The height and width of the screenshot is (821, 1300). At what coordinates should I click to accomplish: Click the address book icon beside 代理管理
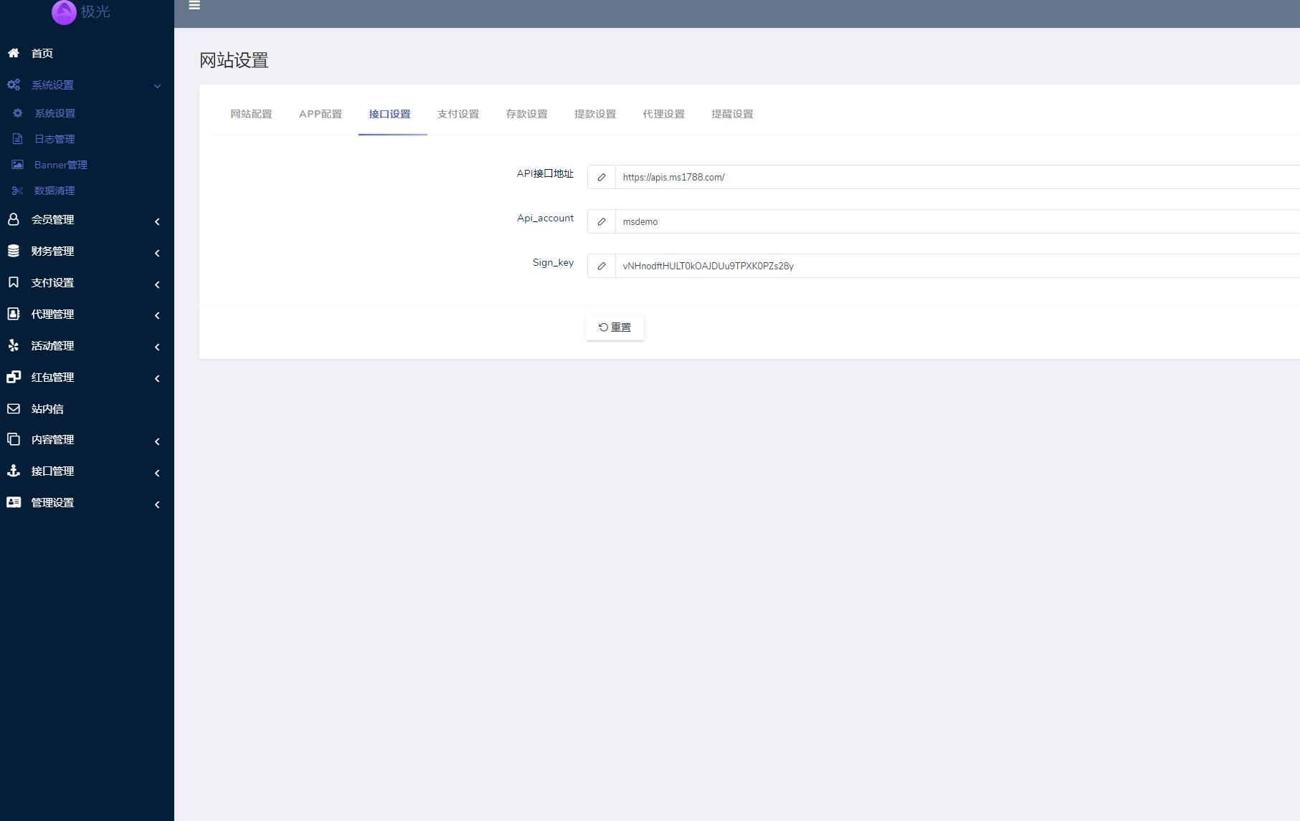pos(14,314)
